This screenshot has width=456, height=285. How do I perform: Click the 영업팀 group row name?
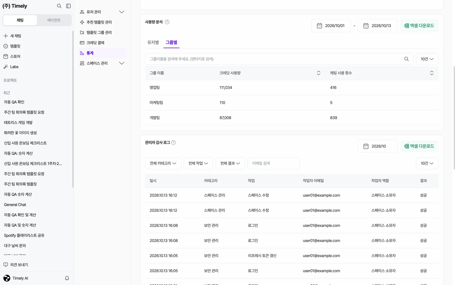(154, 87)
